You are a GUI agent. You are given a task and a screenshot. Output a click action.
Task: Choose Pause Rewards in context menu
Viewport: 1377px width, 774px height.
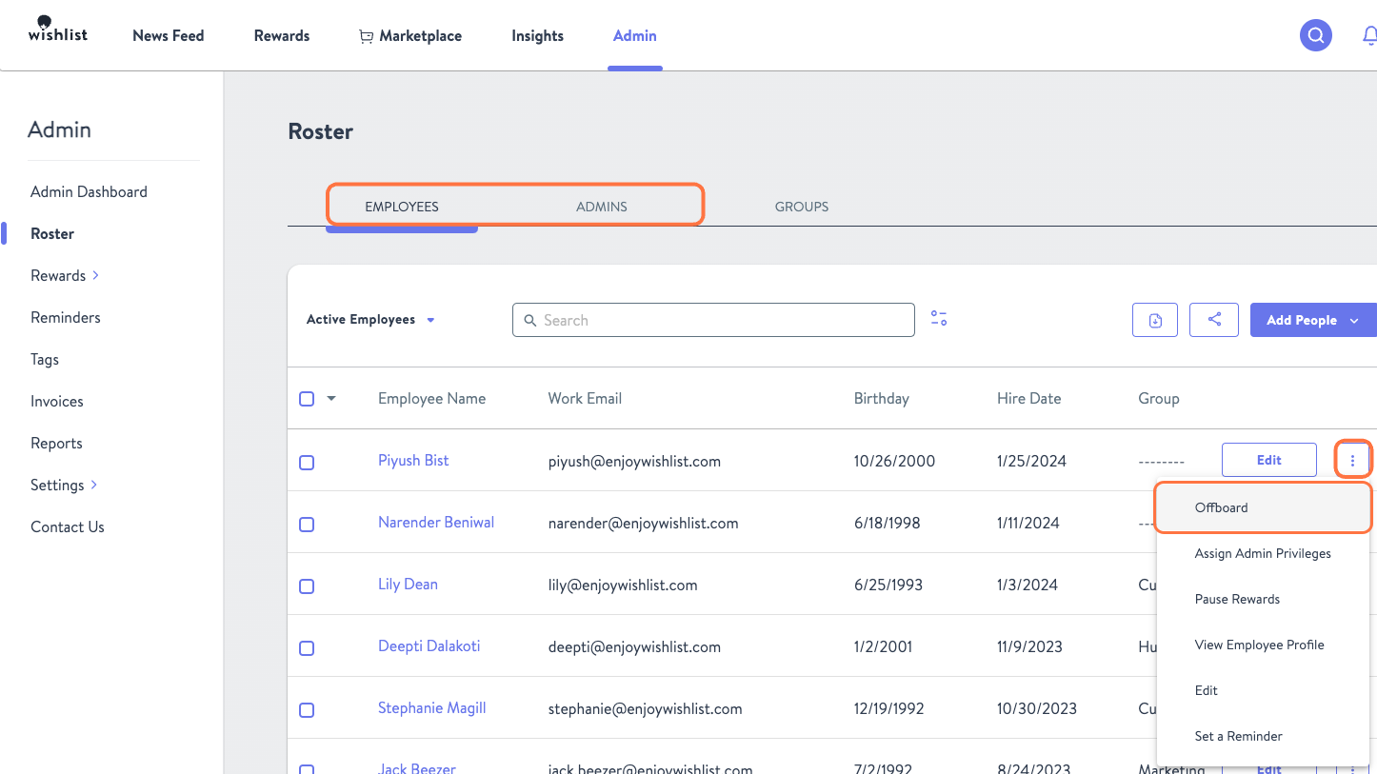[x=1263, y=599]
